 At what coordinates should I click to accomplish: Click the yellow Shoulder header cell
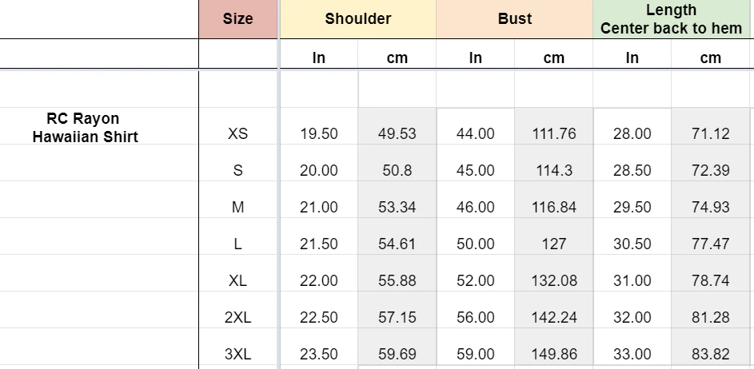click(x=357, y=19)
